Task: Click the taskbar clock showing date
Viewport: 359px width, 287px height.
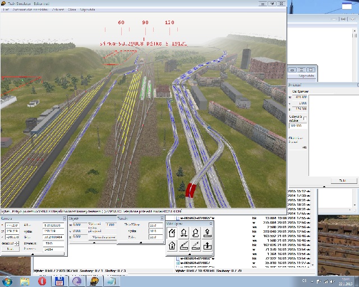Action: [346, 281]
